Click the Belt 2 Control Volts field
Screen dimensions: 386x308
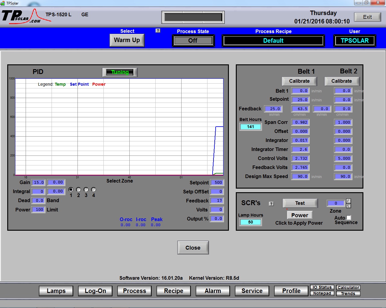(x=343, y=158)
